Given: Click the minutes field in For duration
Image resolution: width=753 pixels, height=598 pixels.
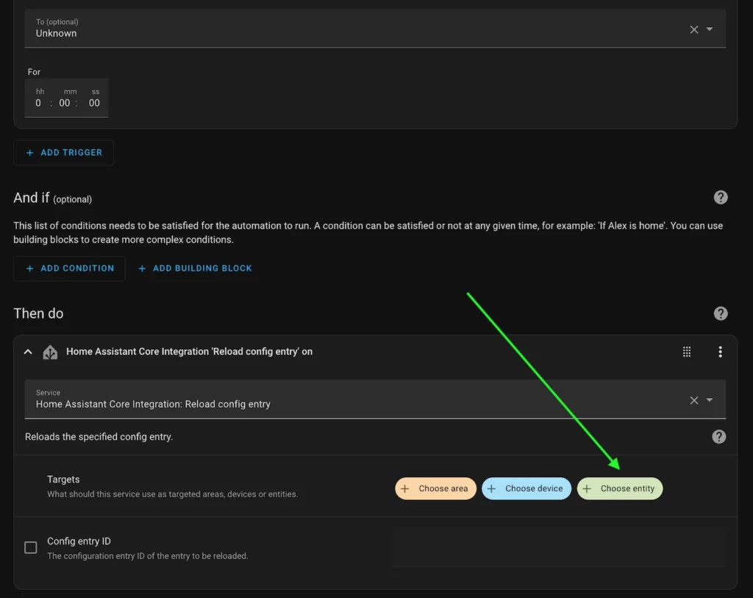Looking at the screenshot, I should [65, 103].
